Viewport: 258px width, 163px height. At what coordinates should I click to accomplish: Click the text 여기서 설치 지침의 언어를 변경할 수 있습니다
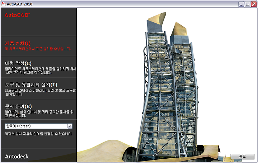click(39, 134)
